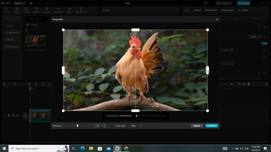
Task: Select the added rooster media thumbnail
Action: coord(36,41)
